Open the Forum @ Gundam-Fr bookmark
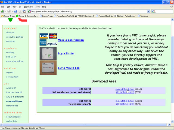This screenshot has height=130, width=174. [x=27, y=16]
